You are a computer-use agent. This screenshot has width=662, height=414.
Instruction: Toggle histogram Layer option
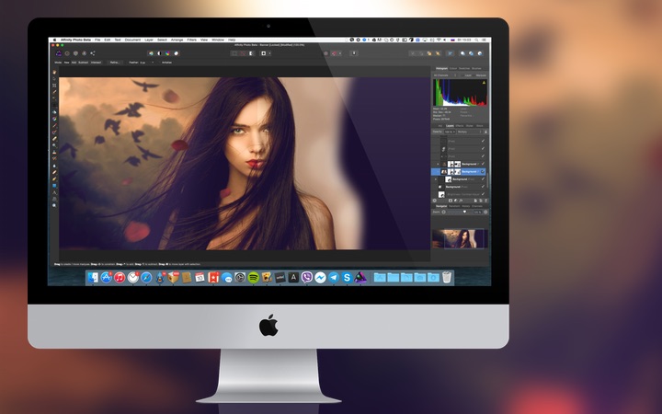[468, 75]
